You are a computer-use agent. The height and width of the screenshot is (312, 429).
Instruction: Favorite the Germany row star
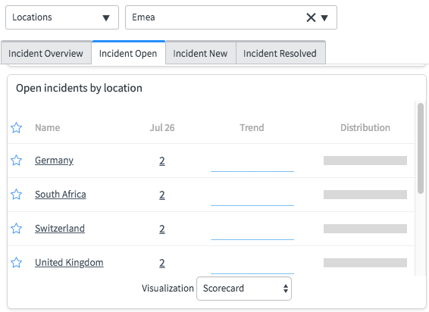tap(16, 161)
